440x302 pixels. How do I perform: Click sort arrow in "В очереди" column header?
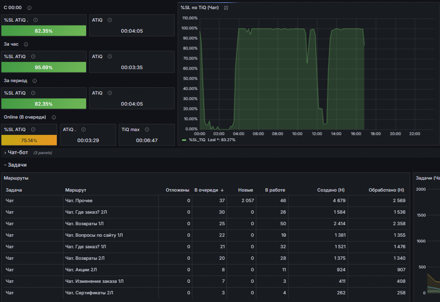222,190
